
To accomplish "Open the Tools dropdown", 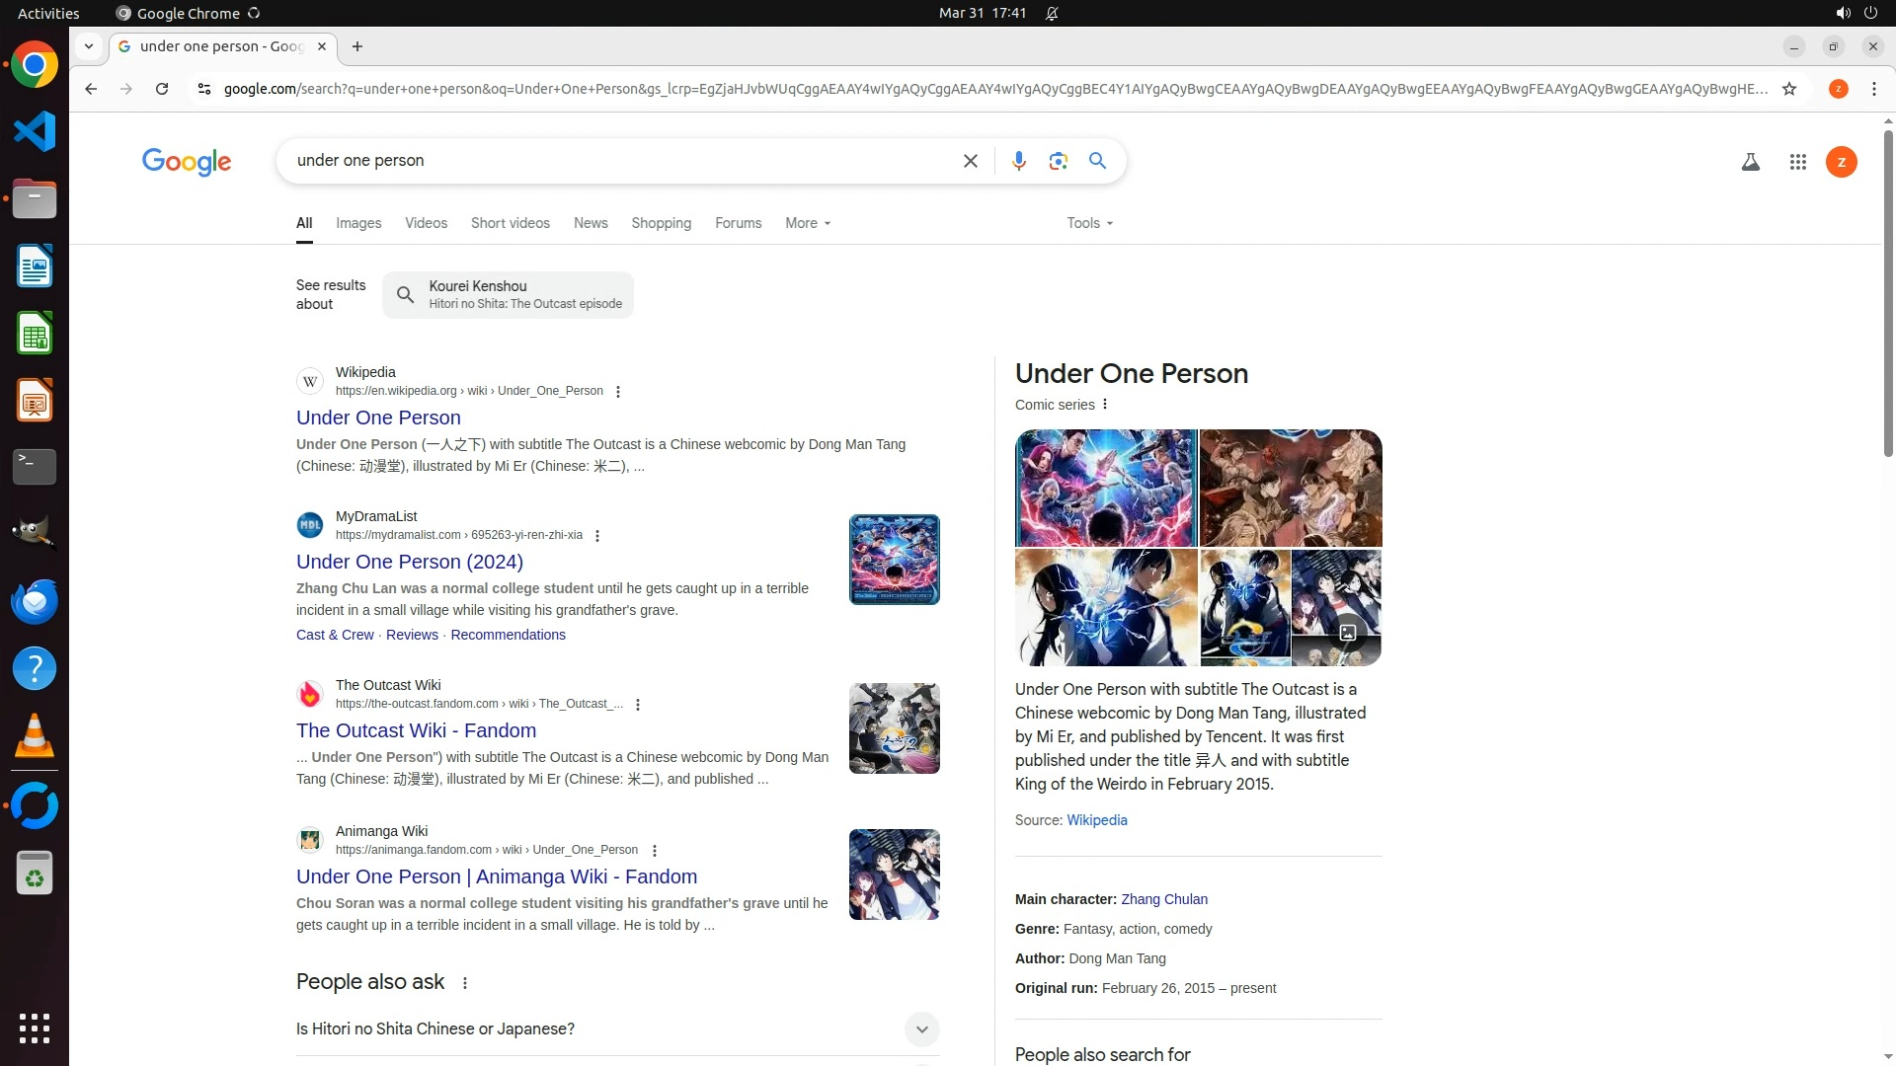I will 1089,223.
